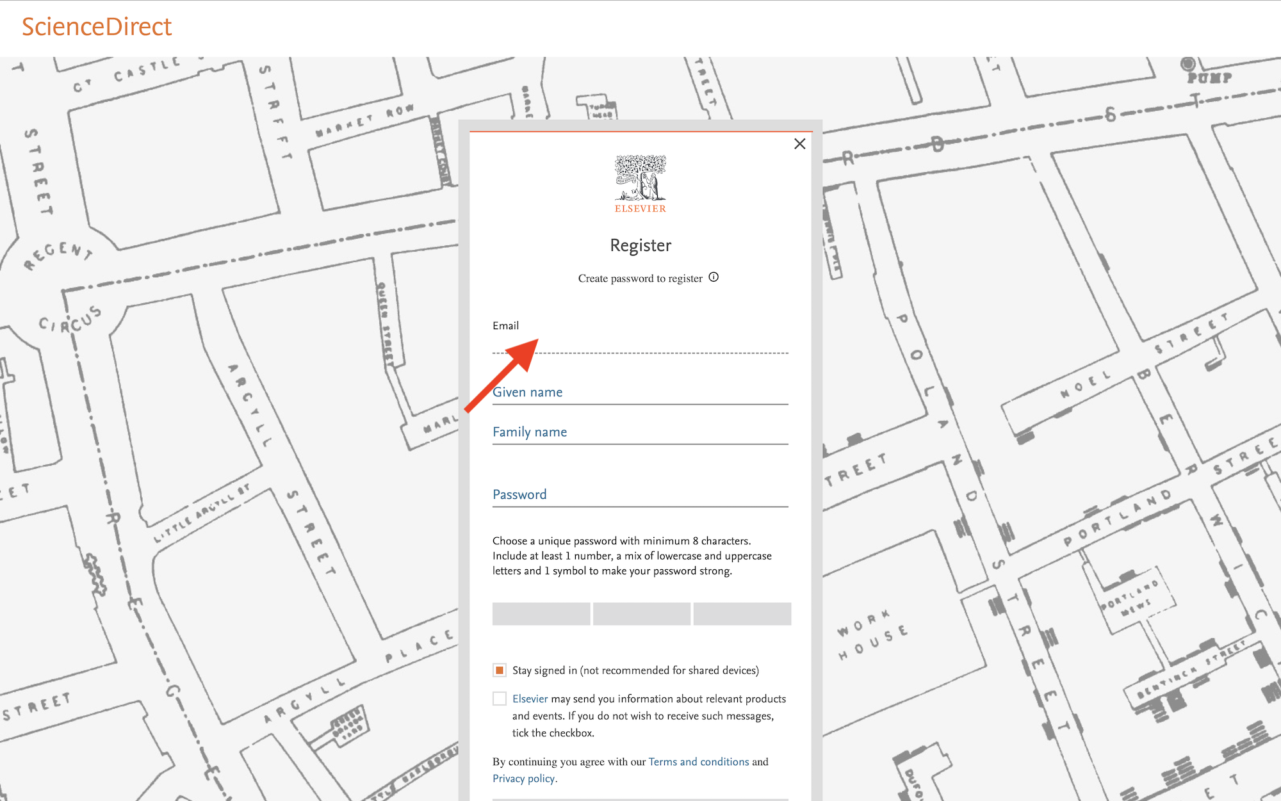Focus the Given name input

(x=640, y=392)
